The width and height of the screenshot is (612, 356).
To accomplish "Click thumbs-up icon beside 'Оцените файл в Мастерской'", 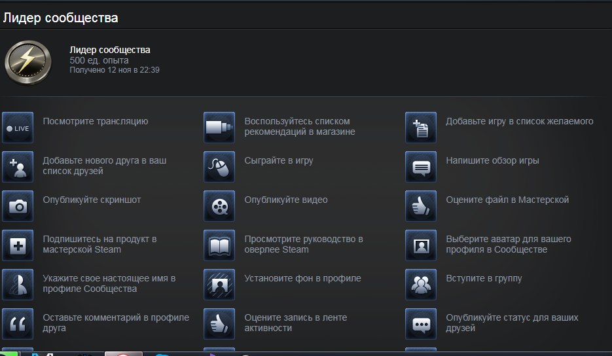I will coord(421,206).
